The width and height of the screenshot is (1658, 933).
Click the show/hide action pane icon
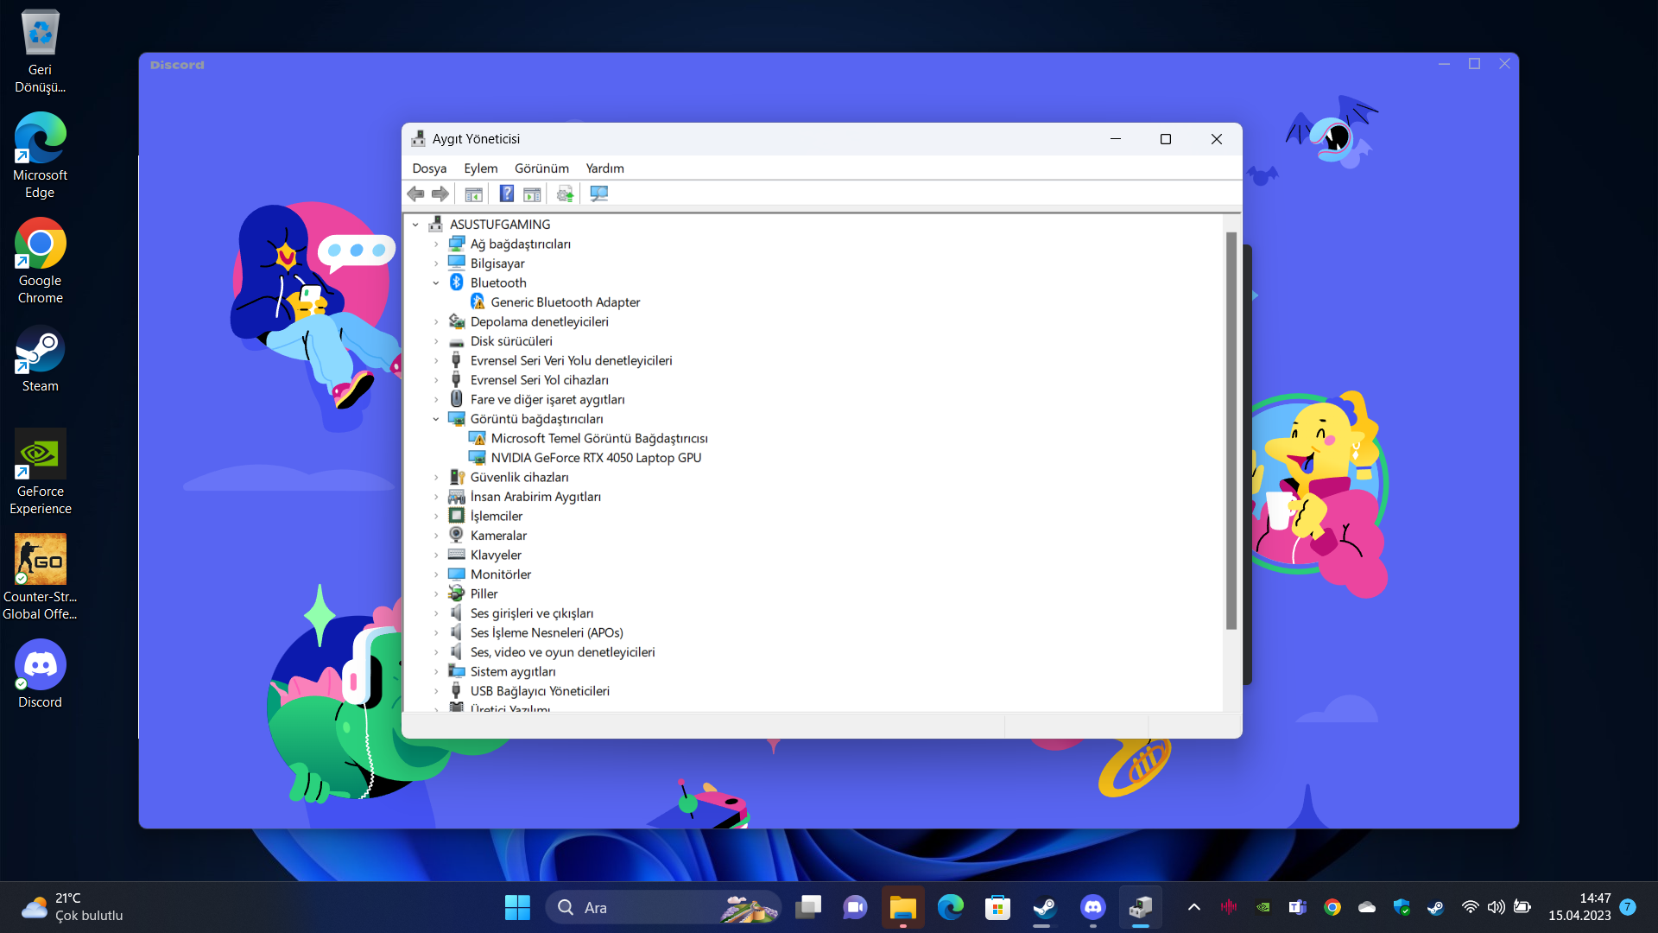(532, 194)
